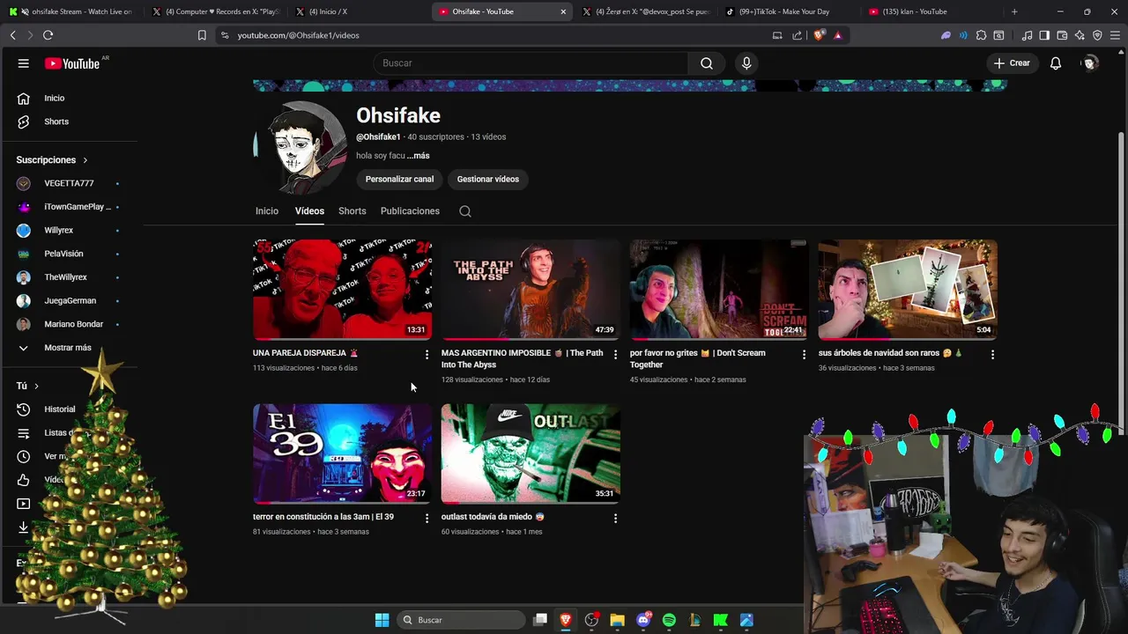Open the YouTube hamburger guide menu
Screen dimensions: 1128x634
24,63
